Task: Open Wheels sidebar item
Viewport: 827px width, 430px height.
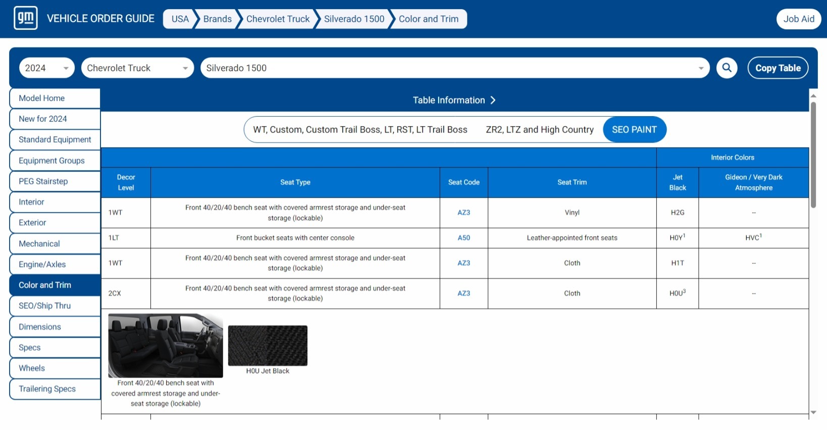Action: pyautogui.click(x=55, y=368)
